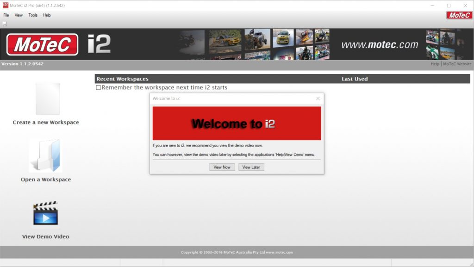Click the folder icon for Open a Workspace
This screenshot has height=267, width=474.
46,155
